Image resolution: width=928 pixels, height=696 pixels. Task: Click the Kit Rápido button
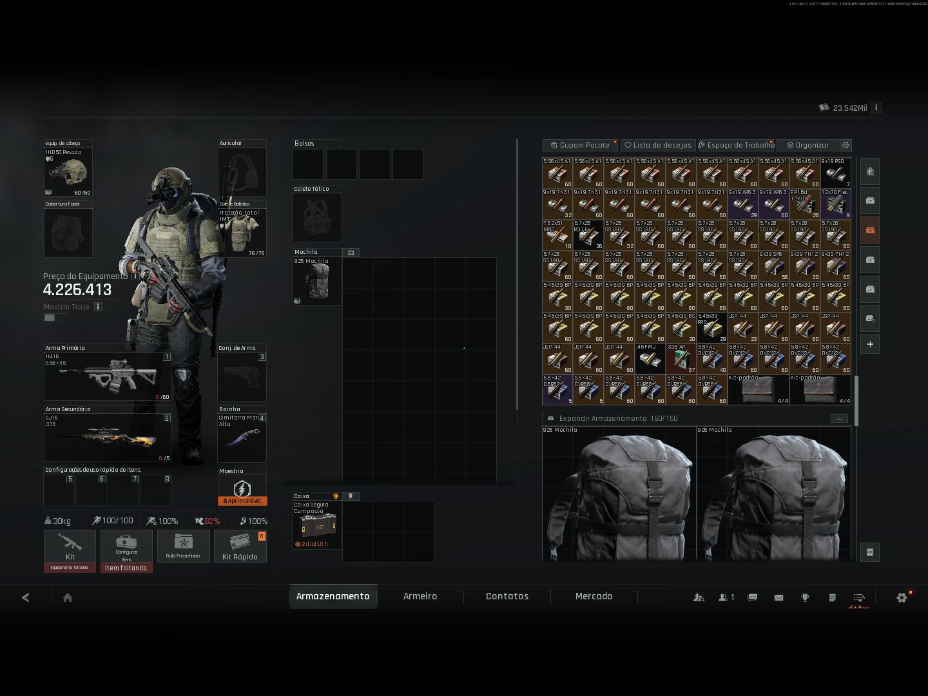[240, 546]
